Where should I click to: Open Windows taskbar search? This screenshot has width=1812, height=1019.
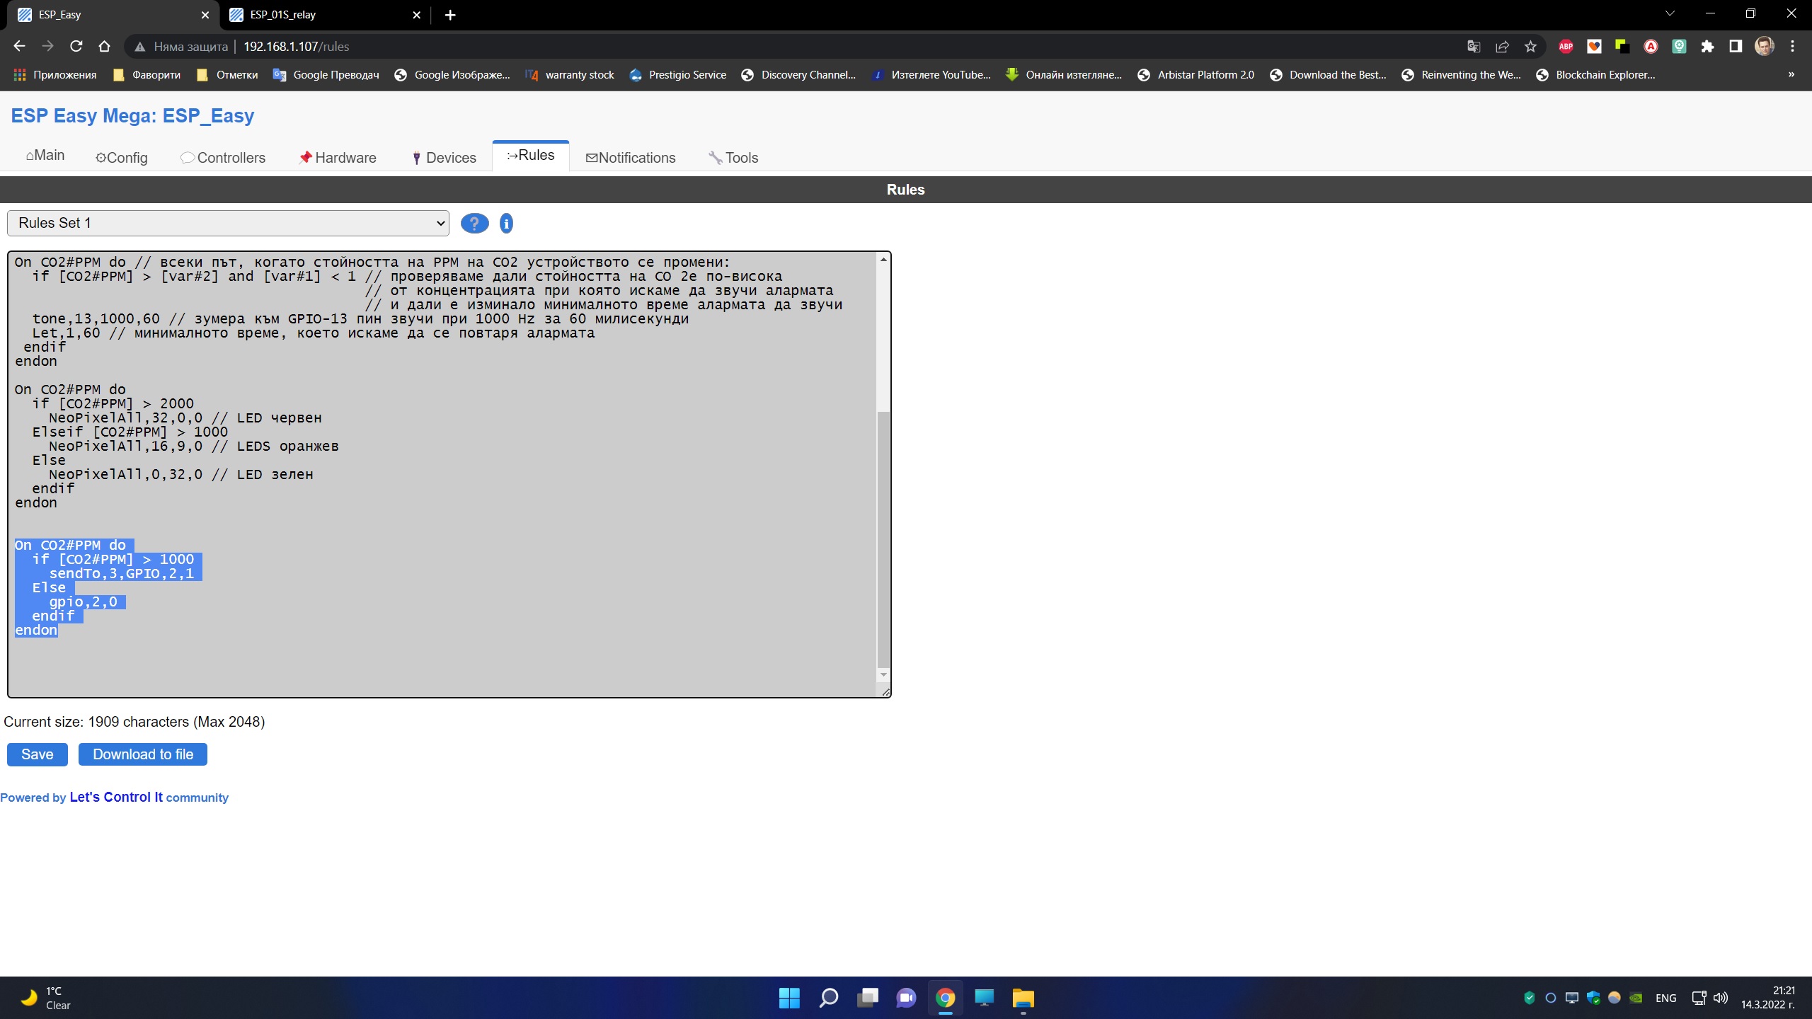[x=828, y=998]
